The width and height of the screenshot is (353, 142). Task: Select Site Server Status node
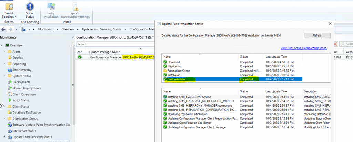pos(22,131)
